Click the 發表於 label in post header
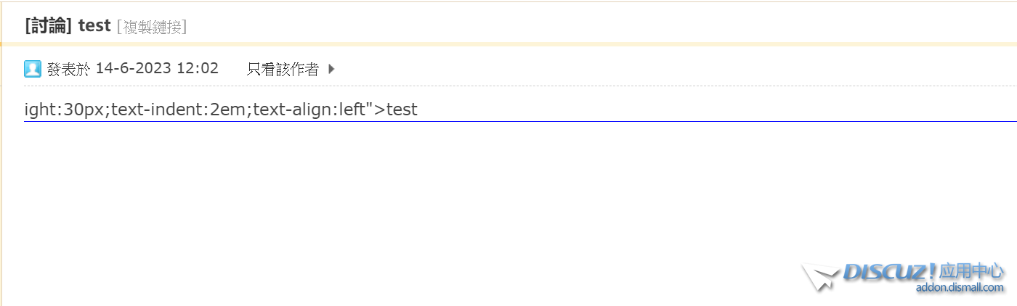Viewport: 1017px width, 306px height. [x=68, y=69]
